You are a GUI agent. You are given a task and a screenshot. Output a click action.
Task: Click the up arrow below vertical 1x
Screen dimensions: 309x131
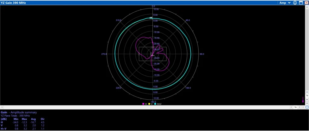[x=307, y=99]
